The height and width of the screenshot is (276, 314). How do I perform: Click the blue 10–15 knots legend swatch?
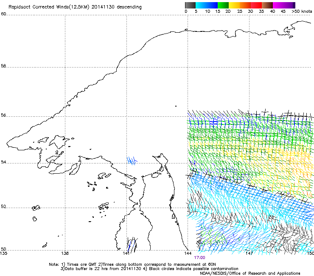212,5
